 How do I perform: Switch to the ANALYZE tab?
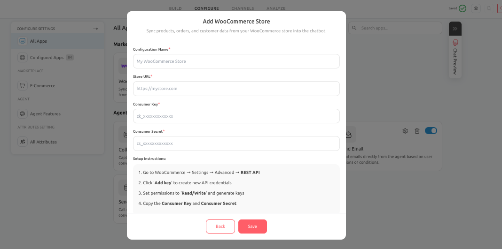(x=276, y=8)
